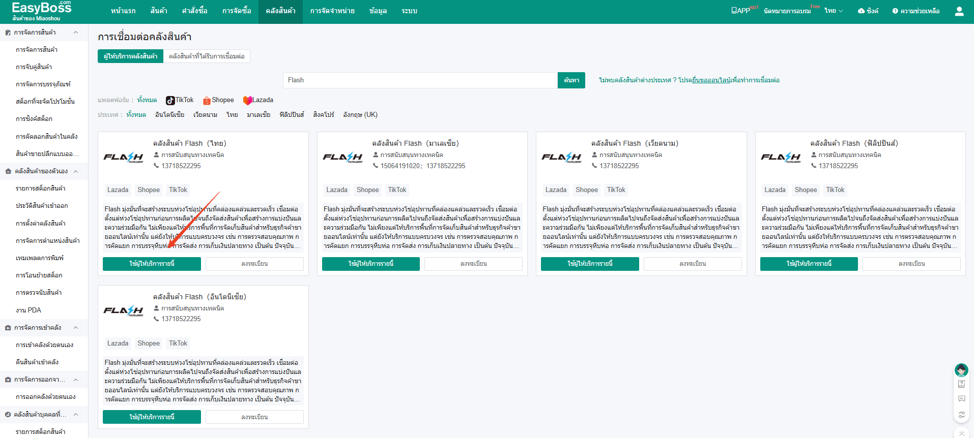Open the หน้าแรก menu
The width and height of the screenshot is (974, 438).
[123, 11]
